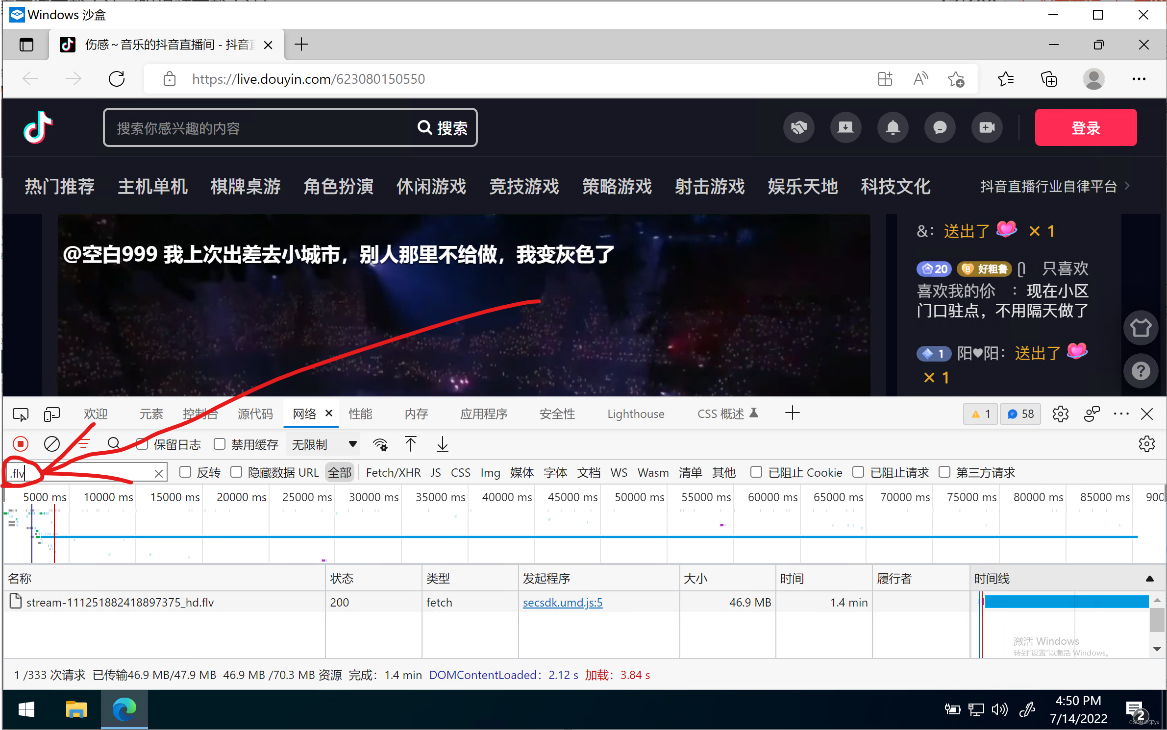Select the Fetch/XHR filter type
The image size is (1167, 730).
[393, 472]
